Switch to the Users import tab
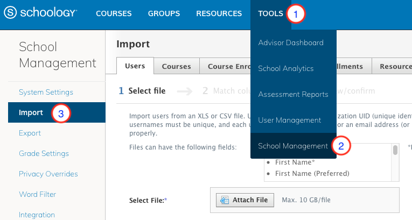Screen dimensions: 412x220 coord(135,67)
